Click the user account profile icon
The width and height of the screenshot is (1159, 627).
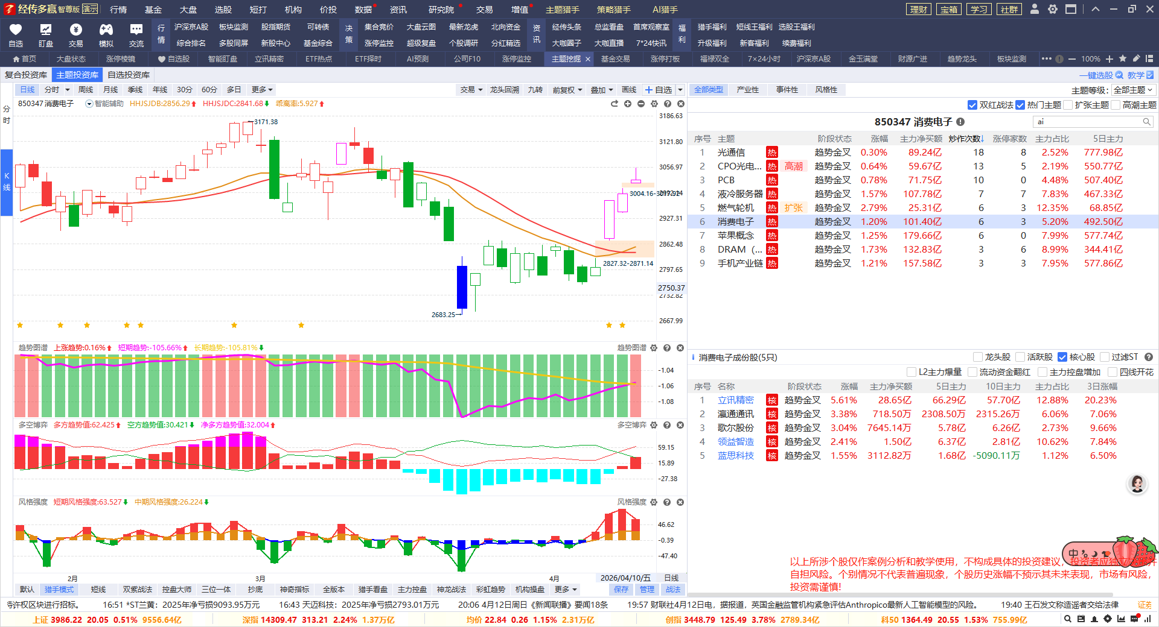tap(1035, 9)
